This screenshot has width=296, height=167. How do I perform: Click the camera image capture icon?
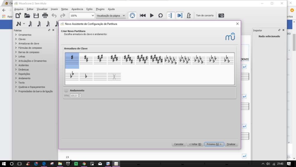pos(221,15)
